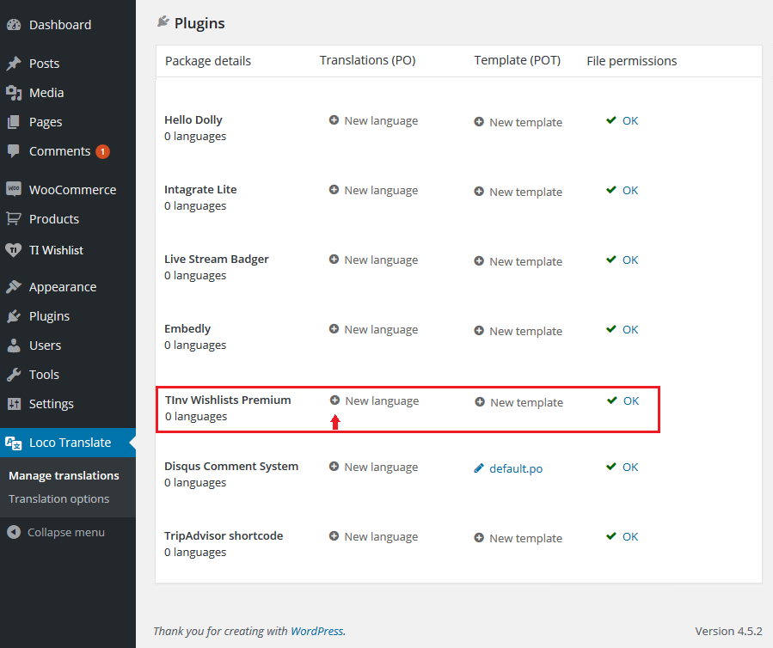Select Manage translations submenu item
The width and height of the screenshot is (773, 648).
pyautogui.click(x=64, y=475)
